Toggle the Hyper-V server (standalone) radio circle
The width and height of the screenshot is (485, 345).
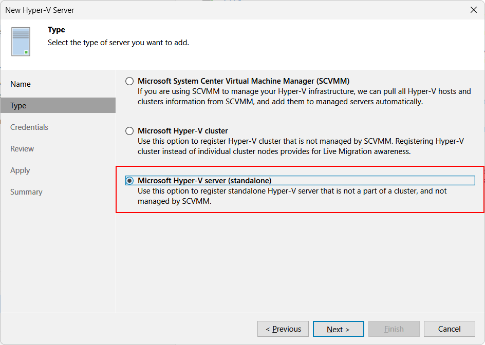[x=129, y=181]
